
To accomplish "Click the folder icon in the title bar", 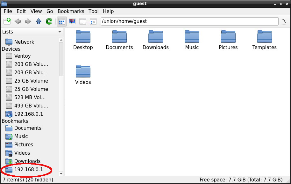I will point(4,4).
